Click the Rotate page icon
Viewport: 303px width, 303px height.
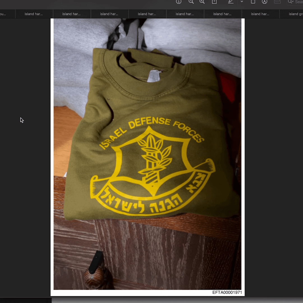tap(253, 2)
